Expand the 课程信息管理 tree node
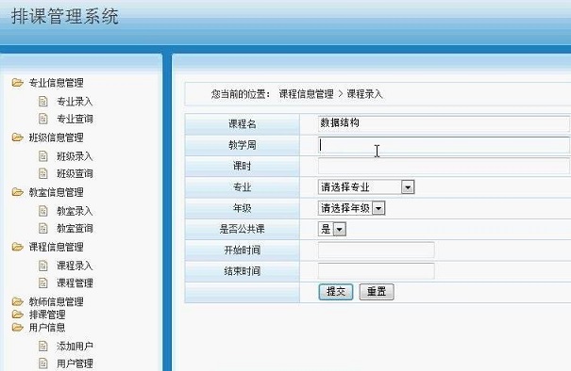571x371 pixels. [56, 247]
